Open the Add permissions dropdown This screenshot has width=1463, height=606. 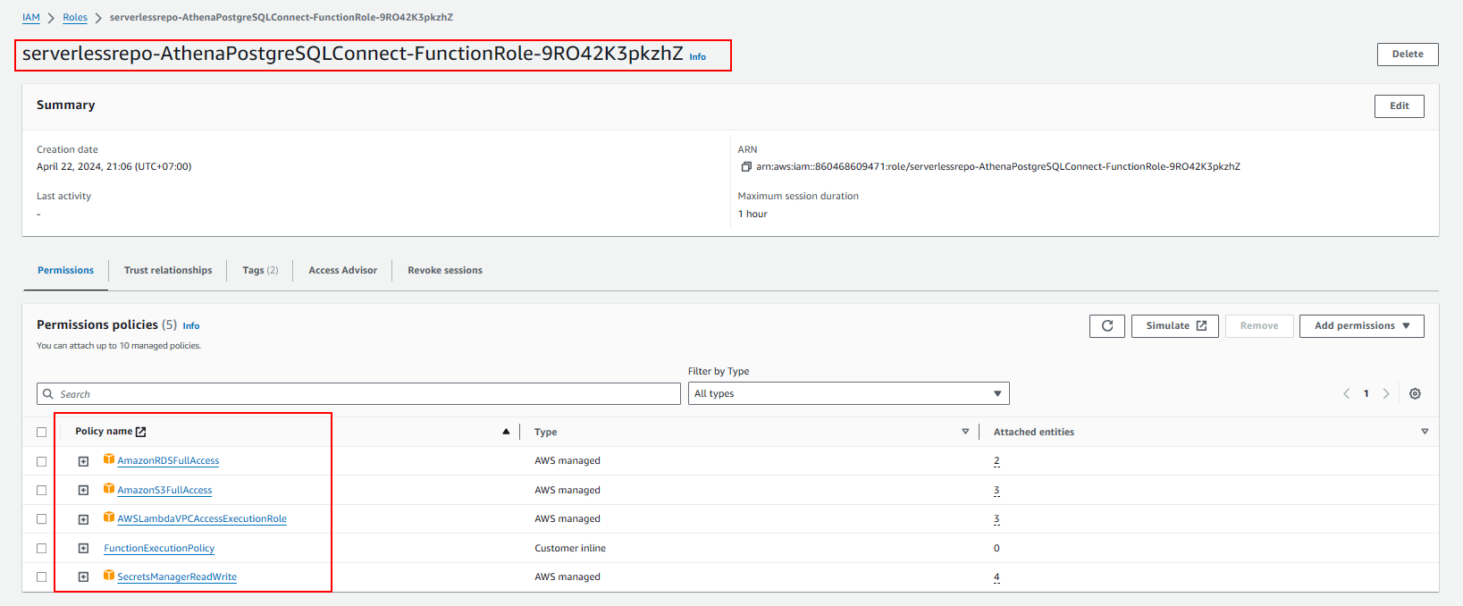1361,326
